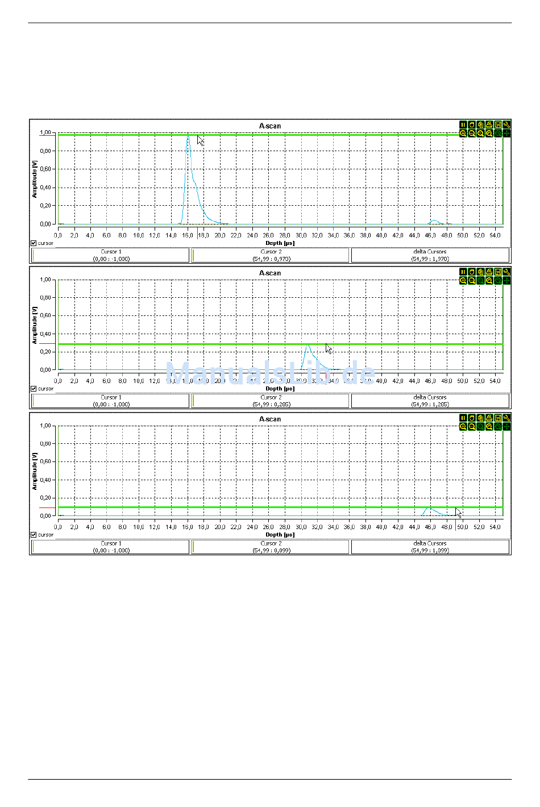
Task: Click the top chart's 'A-scan' title
Action: 270,126
